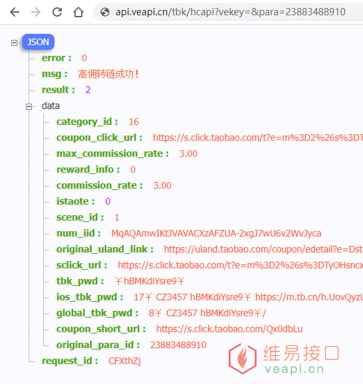
Task: Select the result key label
Action: click(x=59, y=90)
